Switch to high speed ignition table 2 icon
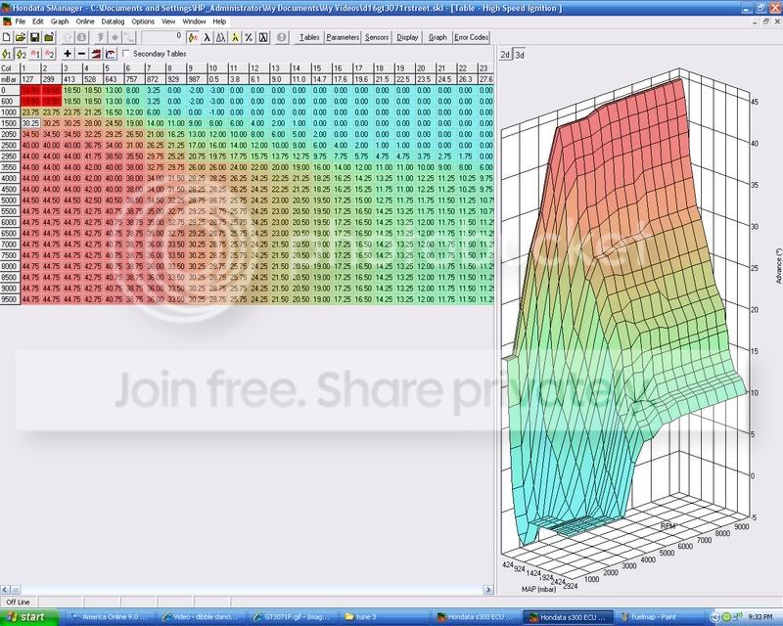Image resolution: width=783 pixels, height=626 pixels. (x=21, y=54)
